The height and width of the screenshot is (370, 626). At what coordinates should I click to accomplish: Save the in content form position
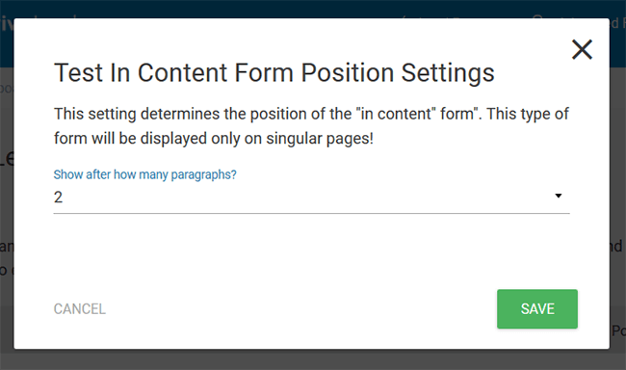(x=537, y=309)
